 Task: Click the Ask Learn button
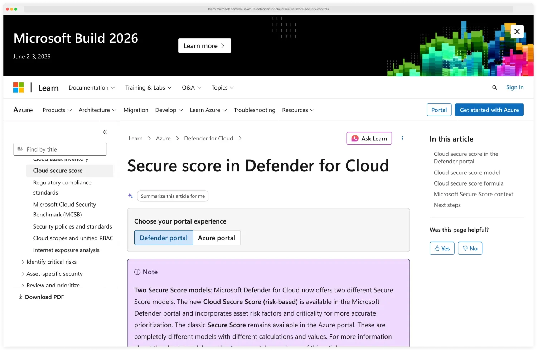click(369, 139)
